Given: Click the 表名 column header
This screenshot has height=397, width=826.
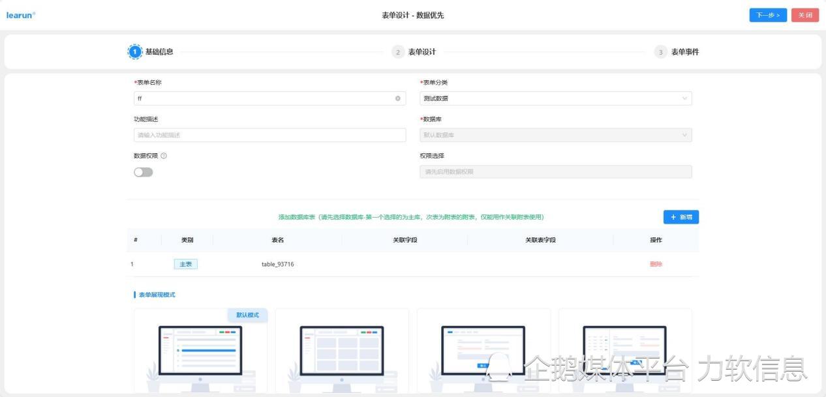Looking at the screenshot, I should click(277, 240).
